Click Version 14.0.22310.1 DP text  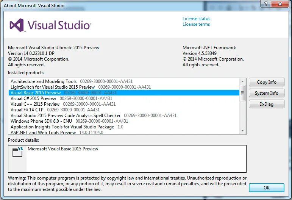tap(31, 53)
